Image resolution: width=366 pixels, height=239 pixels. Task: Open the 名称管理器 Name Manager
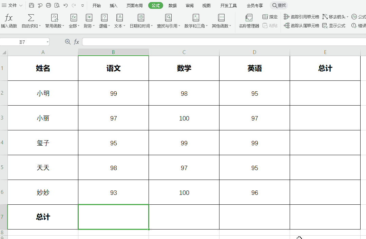click(x=248, y=20)
